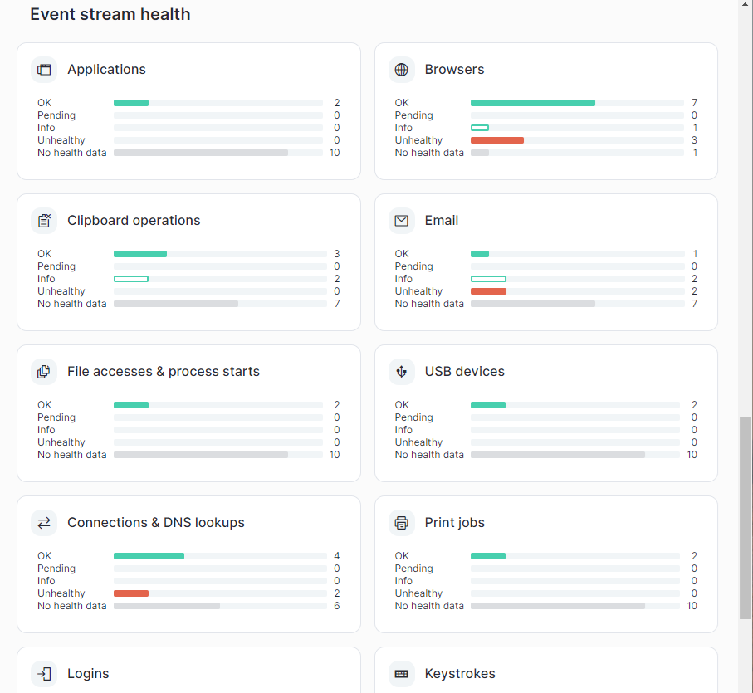This screenshot has height=693, width=753.
Task: Click the gray No health data bar under USB devices
Action: (558, 455)
